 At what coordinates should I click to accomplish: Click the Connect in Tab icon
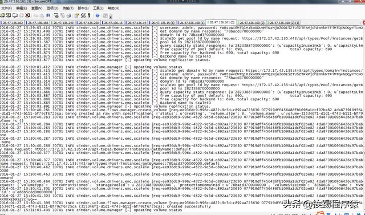(x=15, y=15)
